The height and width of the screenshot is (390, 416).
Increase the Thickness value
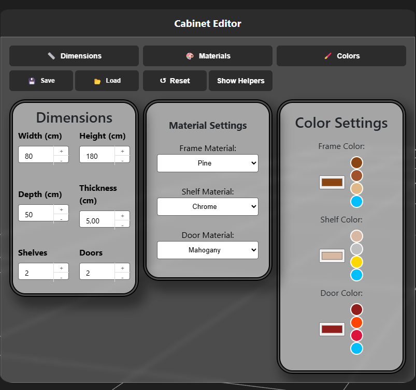coord(122,216)
